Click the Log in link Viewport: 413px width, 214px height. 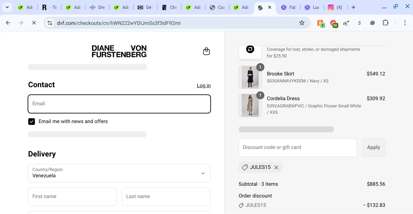point(204,86)
